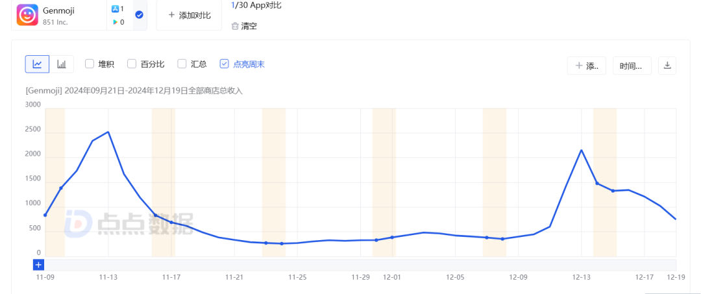Toggle the blue checkmark on Genmoji card
This screenshot has width=701, height=294.
tap(139, 15)
